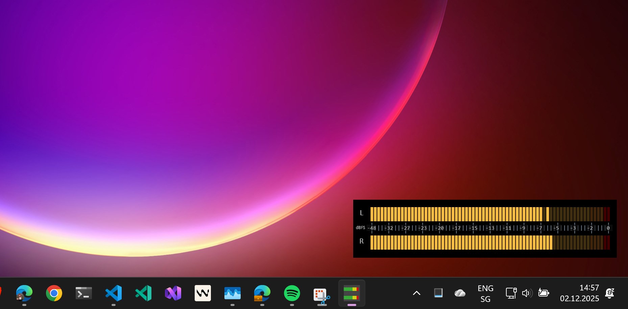628x309 pixels.
Task: Toggle display cast via the monitor tray icon
Action: coord(511,293)
